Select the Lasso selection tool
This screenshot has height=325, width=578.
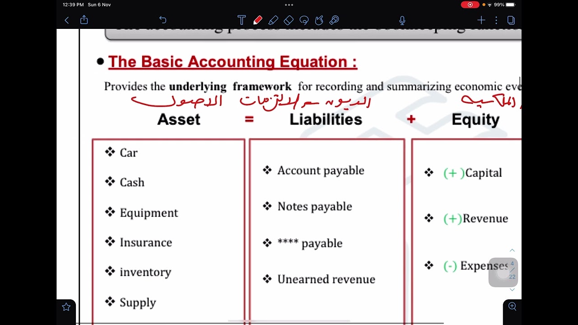[304, 20]
